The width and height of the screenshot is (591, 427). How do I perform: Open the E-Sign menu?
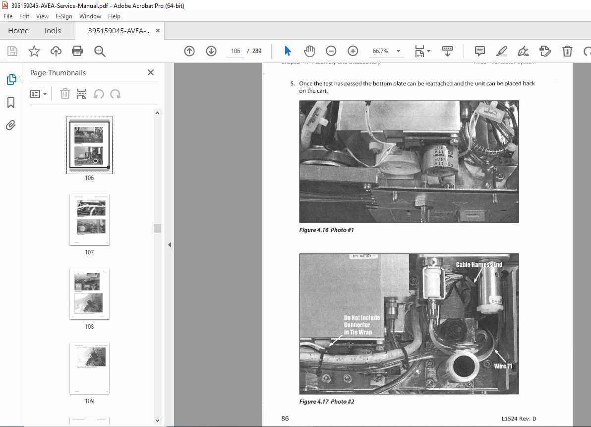(x=63, y=16)
